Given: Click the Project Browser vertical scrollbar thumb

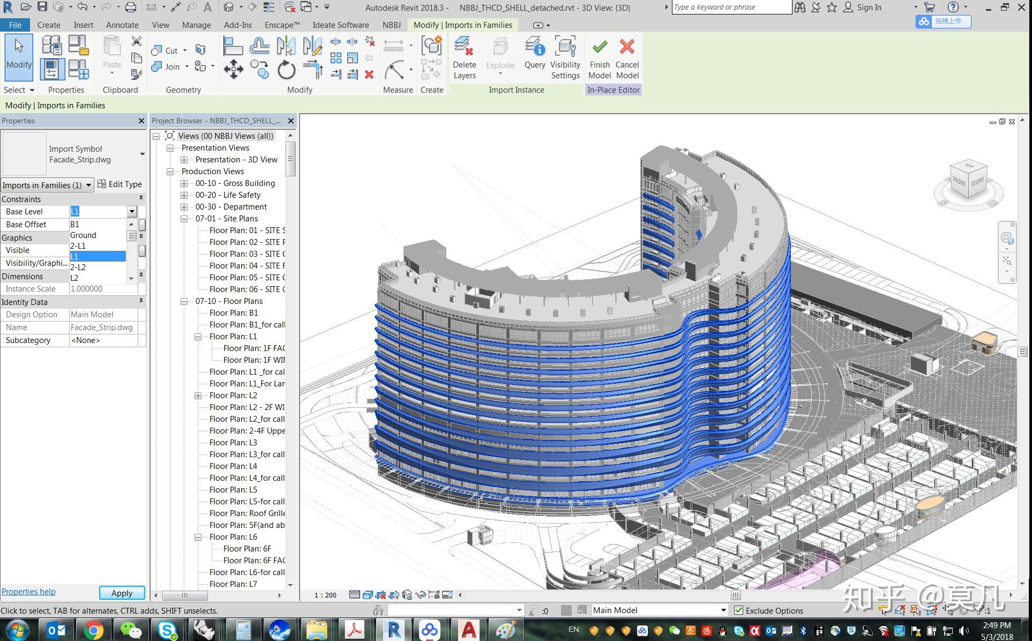Looking at the screenshot, I should [290, 159].
